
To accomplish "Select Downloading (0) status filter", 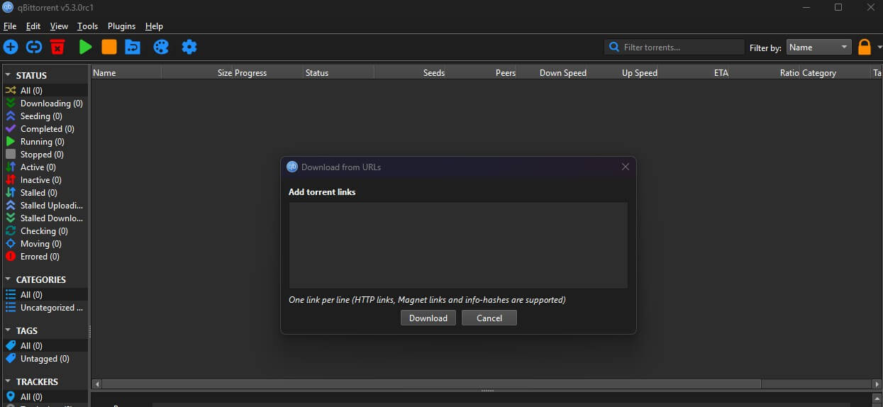I will (x=44, y=104).
